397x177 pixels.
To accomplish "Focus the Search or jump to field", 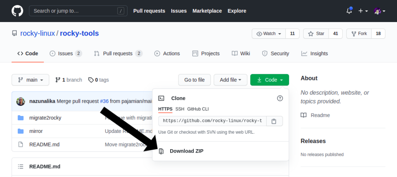I will pos(78,11).
